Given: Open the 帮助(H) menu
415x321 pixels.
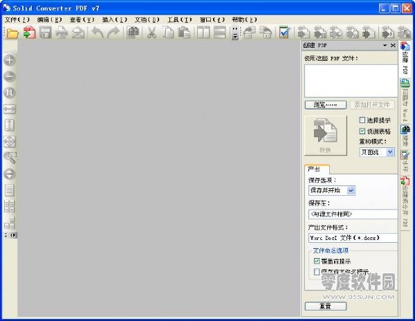Looking at the screenshot, I should click(245, 19).
